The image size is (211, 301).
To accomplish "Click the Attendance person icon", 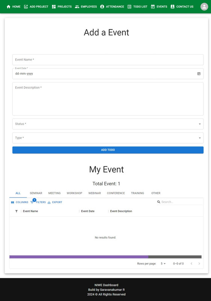I will coord(102,7).
